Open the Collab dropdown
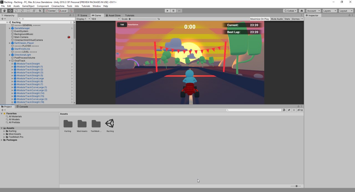The height and width of the screenshot is (192, 355). [x=290, y=11]
